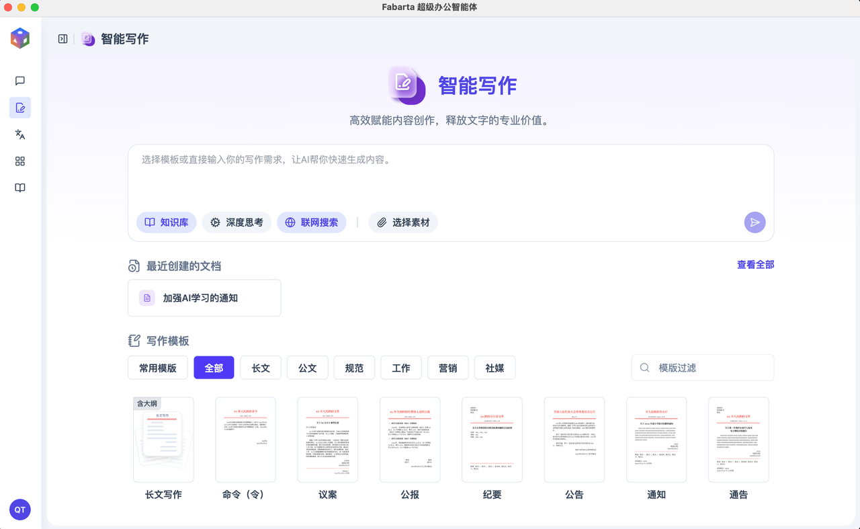This screenshot has height=529, width=860.
Task: Select the smart writing sidebar icon
Action: click(20, 108)
